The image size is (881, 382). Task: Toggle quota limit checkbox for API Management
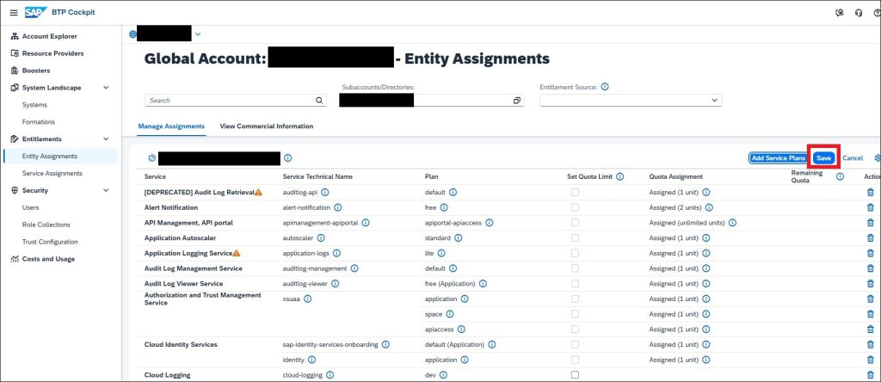coord(575,223)
